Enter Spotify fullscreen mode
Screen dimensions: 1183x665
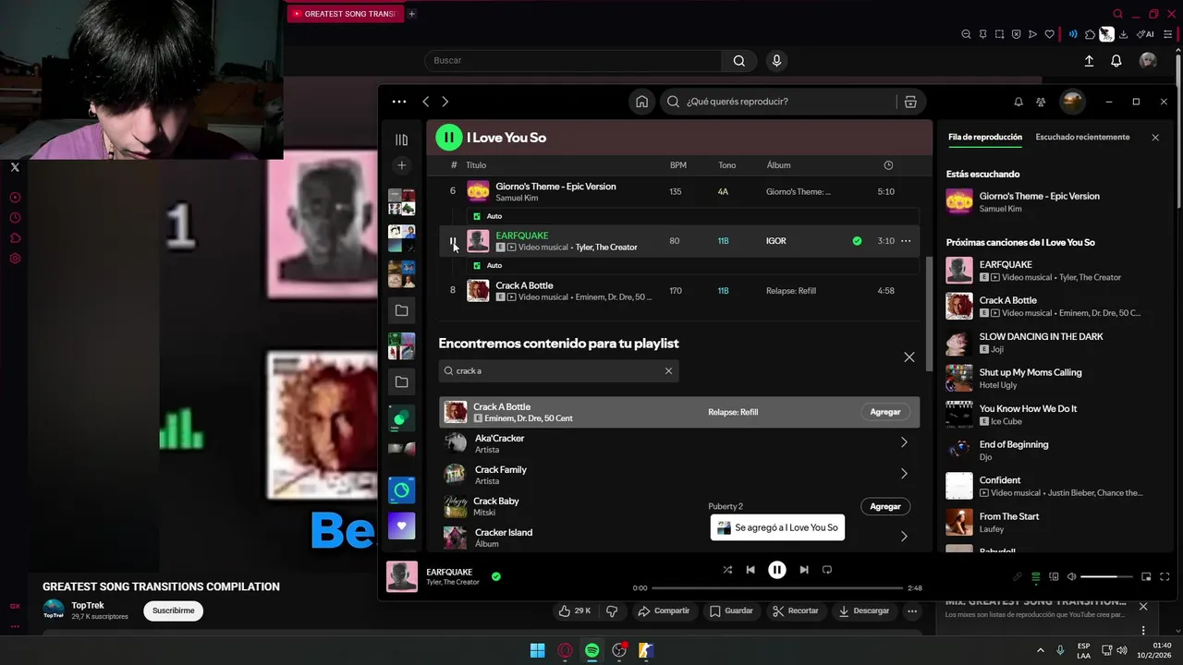[x=1164, y=577]
